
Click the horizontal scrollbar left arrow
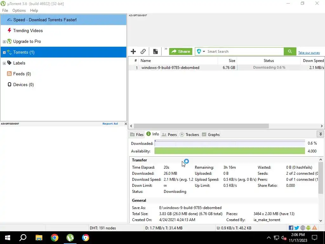point(131,126)
